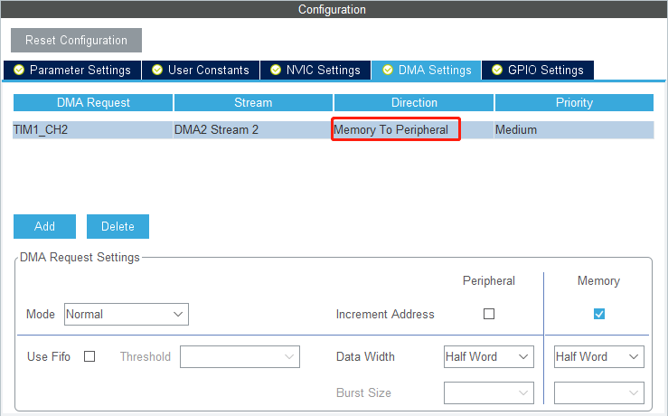Viewport: 668px width, 416px height.
Task: Toggle the Peripheral Increment Address checkbox
Action: pyautogui.click(x=489, y=314)
